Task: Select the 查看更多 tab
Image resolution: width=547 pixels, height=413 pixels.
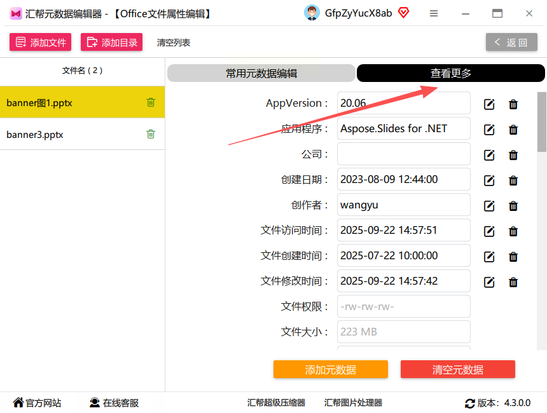Action: 451,73
